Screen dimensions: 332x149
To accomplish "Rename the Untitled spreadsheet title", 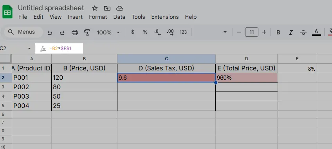I will point(51,8).
